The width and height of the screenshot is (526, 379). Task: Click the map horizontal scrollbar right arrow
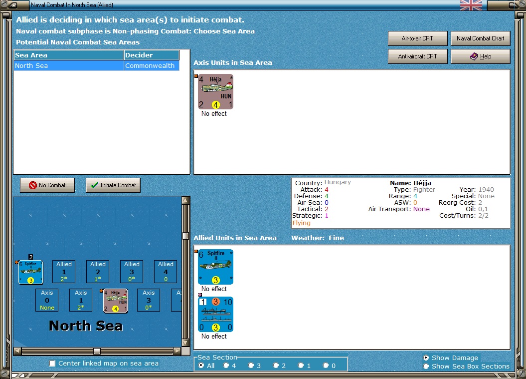point(177,351)
